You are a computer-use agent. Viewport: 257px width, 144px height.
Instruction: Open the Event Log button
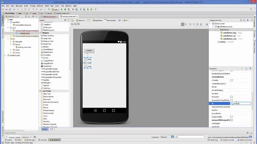pos(213,140)
